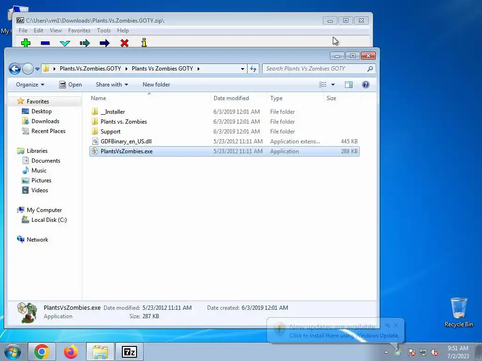Click the Move arrow icon in 7-Zip
482x361 pixels.
pos(104,43)
